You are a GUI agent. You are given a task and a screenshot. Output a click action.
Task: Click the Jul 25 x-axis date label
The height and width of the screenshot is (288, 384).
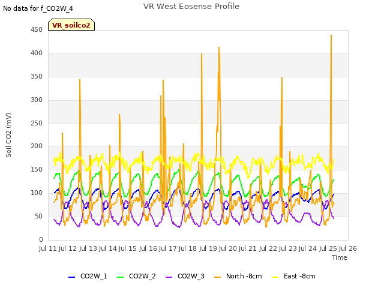tap(328, 248)
